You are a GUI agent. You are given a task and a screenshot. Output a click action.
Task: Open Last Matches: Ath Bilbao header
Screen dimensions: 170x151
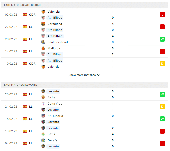pos(84,5)
